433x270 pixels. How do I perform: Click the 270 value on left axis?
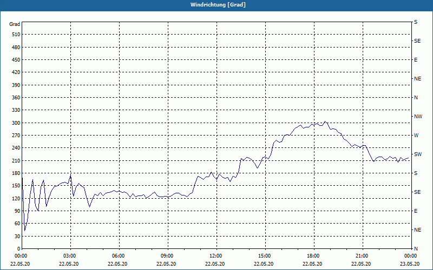[x=16, y=136]
